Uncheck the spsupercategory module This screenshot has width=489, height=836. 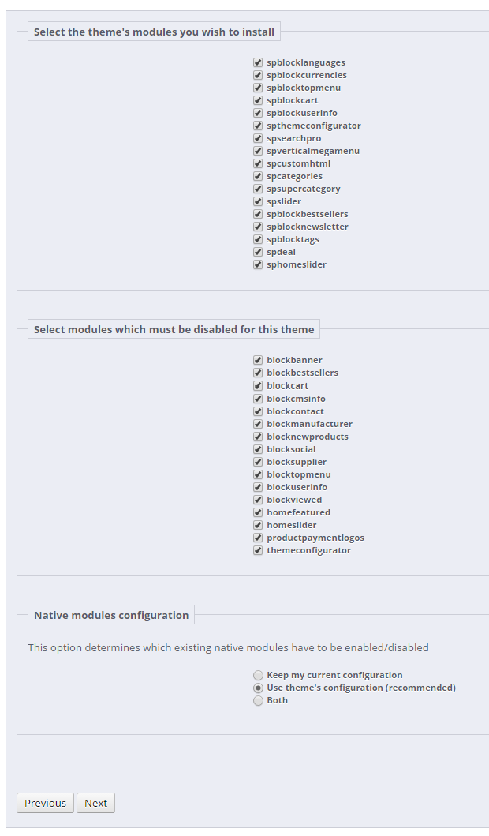tap(258, 189)
